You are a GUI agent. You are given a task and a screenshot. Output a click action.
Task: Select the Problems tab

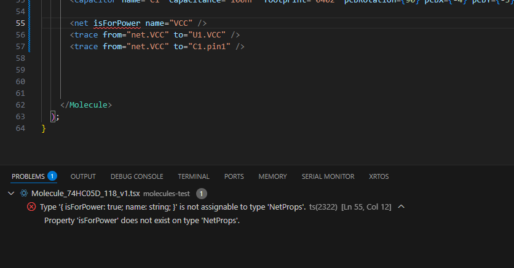pyautogui.click(x=28, y=176)
